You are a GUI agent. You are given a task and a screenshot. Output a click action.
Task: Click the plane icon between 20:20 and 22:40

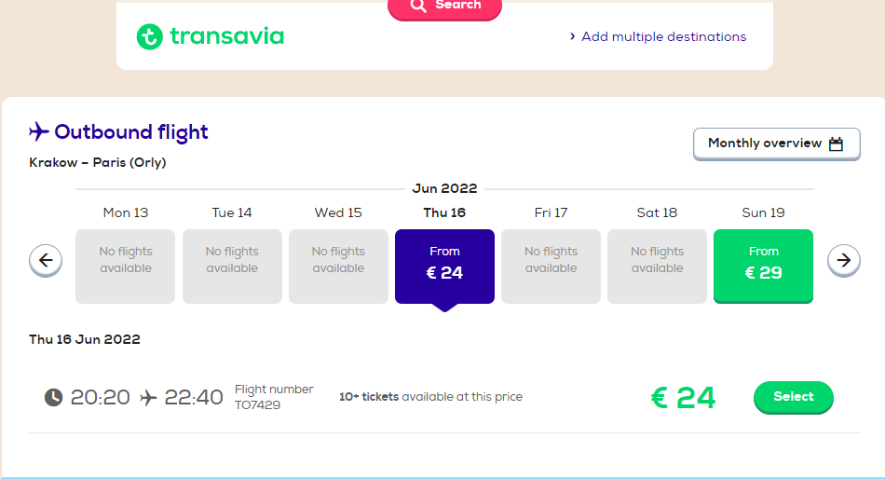pos(148,398)
